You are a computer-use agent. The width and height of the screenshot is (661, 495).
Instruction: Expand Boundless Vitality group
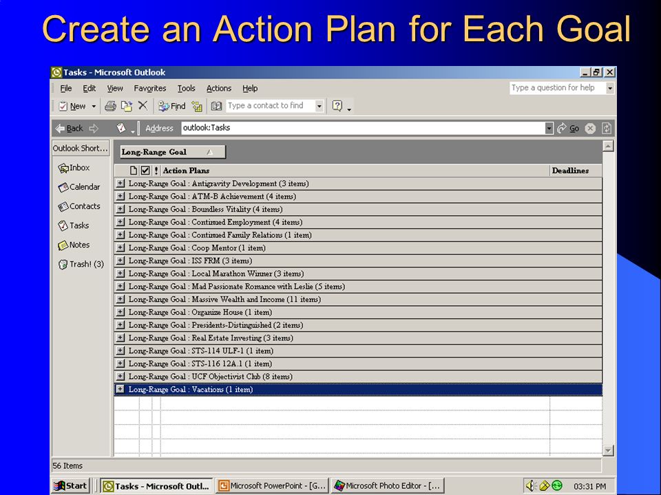click(120, 209)
